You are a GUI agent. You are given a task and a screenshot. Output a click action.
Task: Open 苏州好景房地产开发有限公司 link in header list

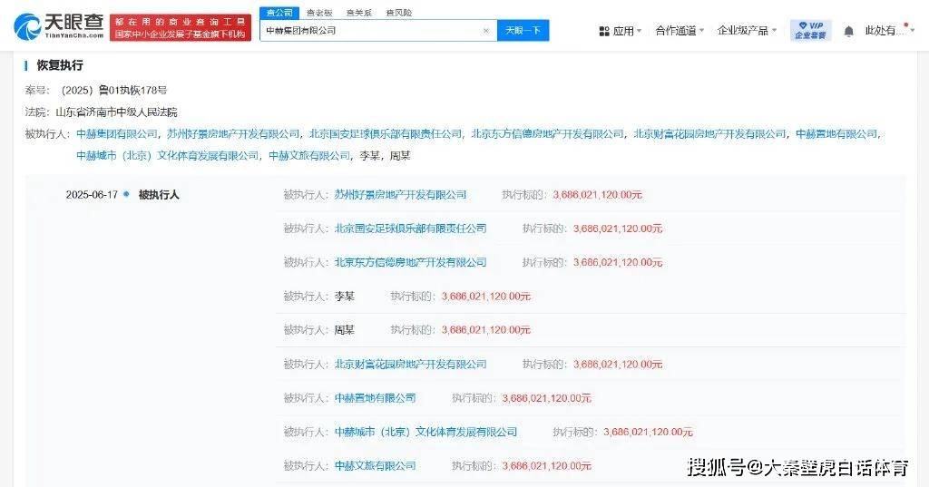click(233, 134)
